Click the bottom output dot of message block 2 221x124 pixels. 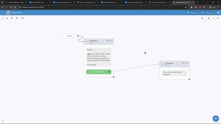pos(190,79)
